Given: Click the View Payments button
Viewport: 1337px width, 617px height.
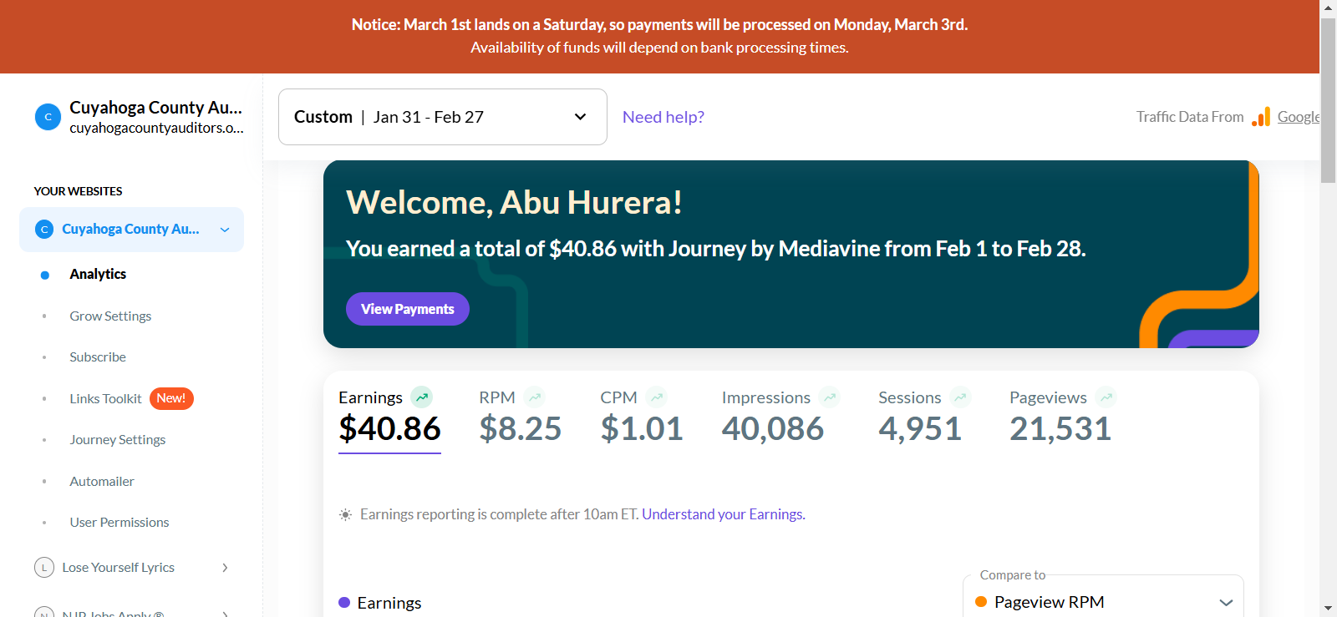Looking at the screenshot, I should click(x=408, y=309).
